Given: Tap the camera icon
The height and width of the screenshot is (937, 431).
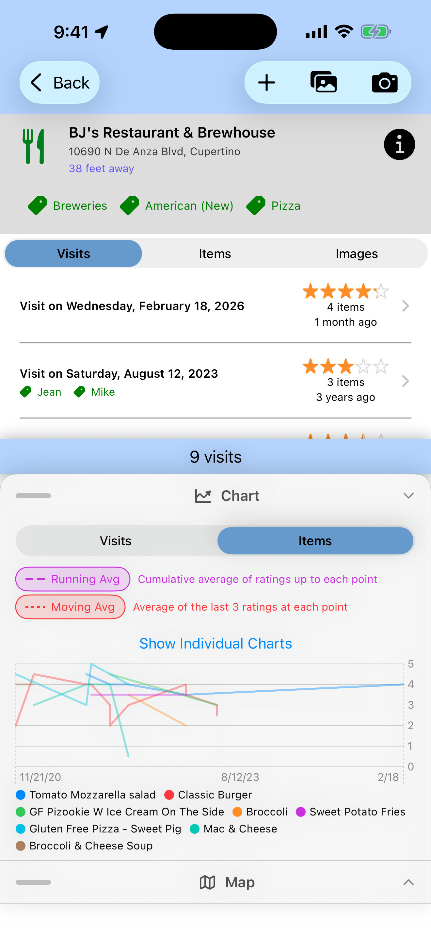Looking at the screenshot, I should point(385,83).
